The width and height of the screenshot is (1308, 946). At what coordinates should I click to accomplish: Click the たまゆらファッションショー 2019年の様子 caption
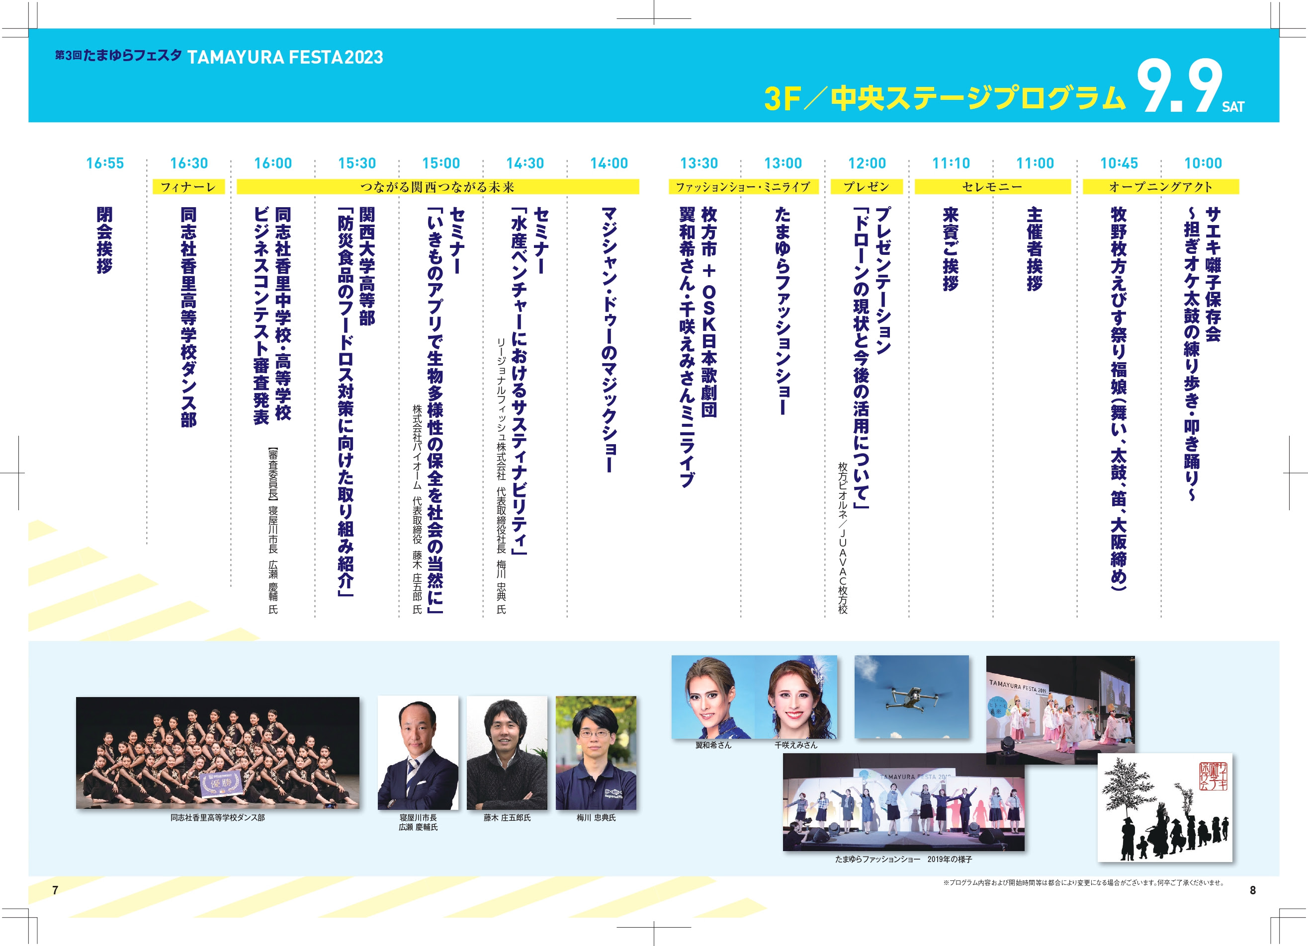[904, 859]
